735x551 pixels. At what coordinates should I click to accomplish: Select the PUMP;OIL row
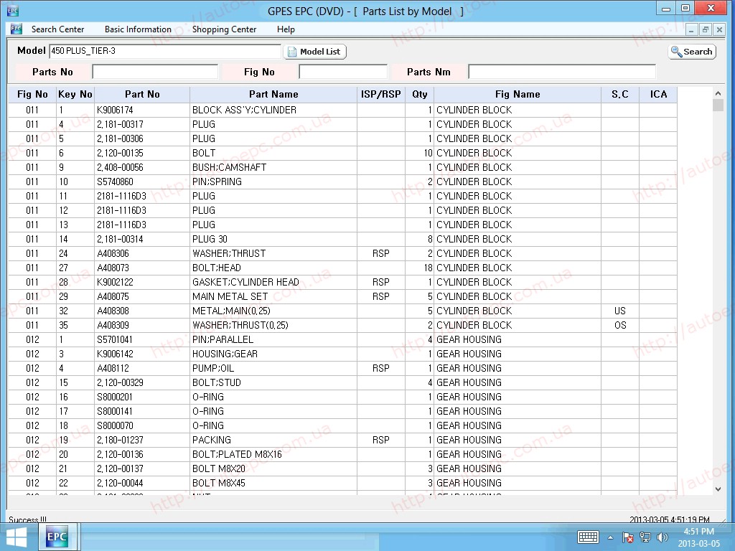pos(342,368)
